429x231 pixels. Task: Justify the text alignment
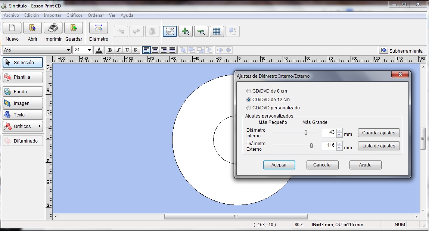pos(172,50)
